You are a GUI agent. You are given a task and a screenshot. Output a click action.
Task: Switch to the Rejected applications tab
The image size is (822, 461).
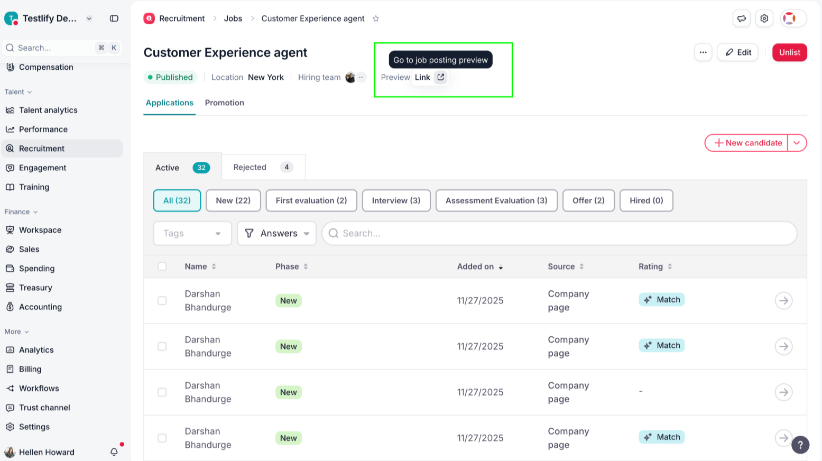click(263, 167)
